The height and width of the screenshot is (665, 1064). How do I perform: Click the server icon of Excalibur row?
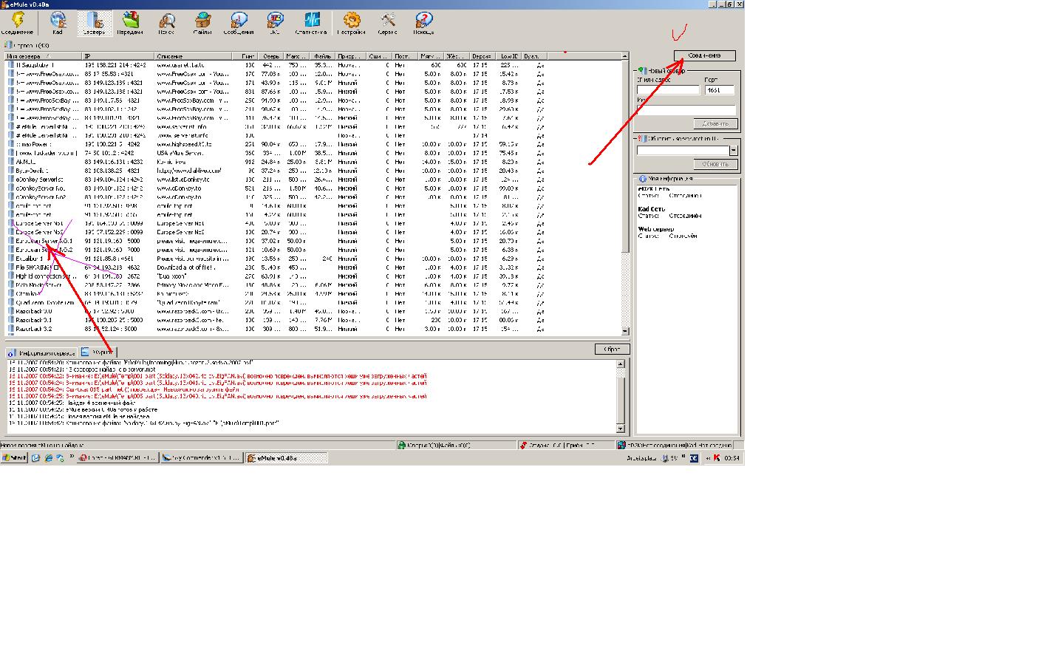pyautogui.click(x=11, y=259)
